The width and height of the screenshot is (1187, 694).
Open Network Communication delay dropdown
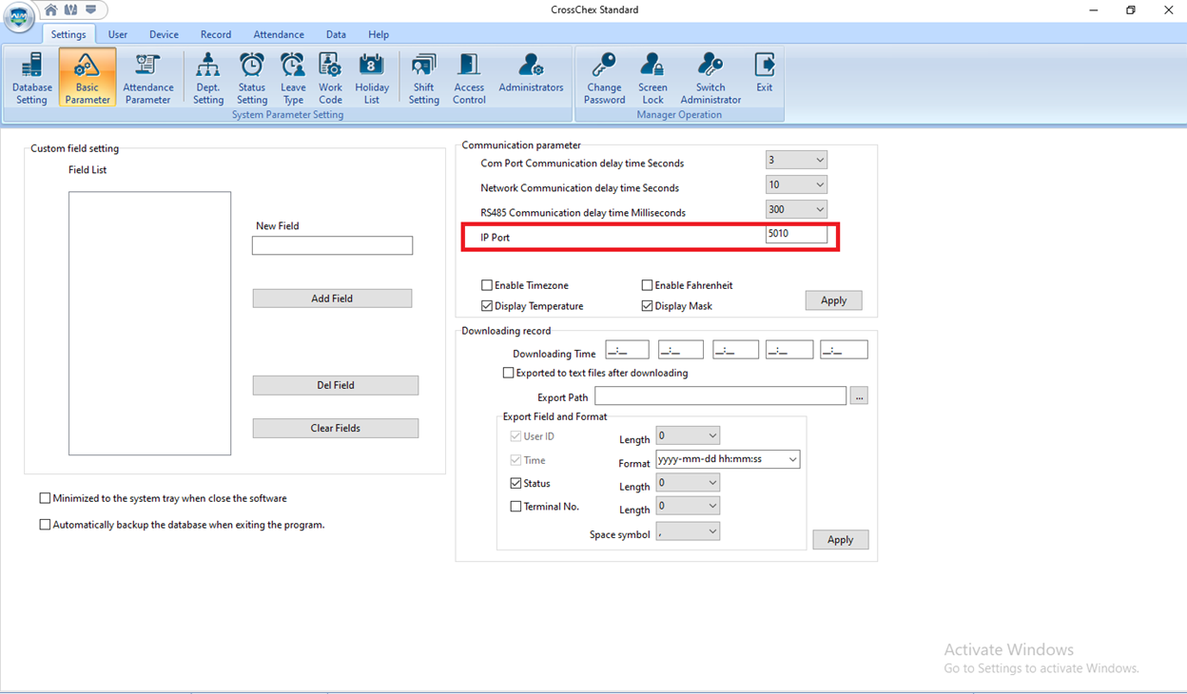pyautogui.click(x=796, y=184)
